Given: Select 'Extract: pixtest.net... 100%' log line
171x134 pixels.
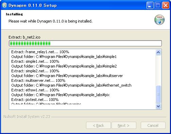Looking at the screenshot, I should pos(35,100).
